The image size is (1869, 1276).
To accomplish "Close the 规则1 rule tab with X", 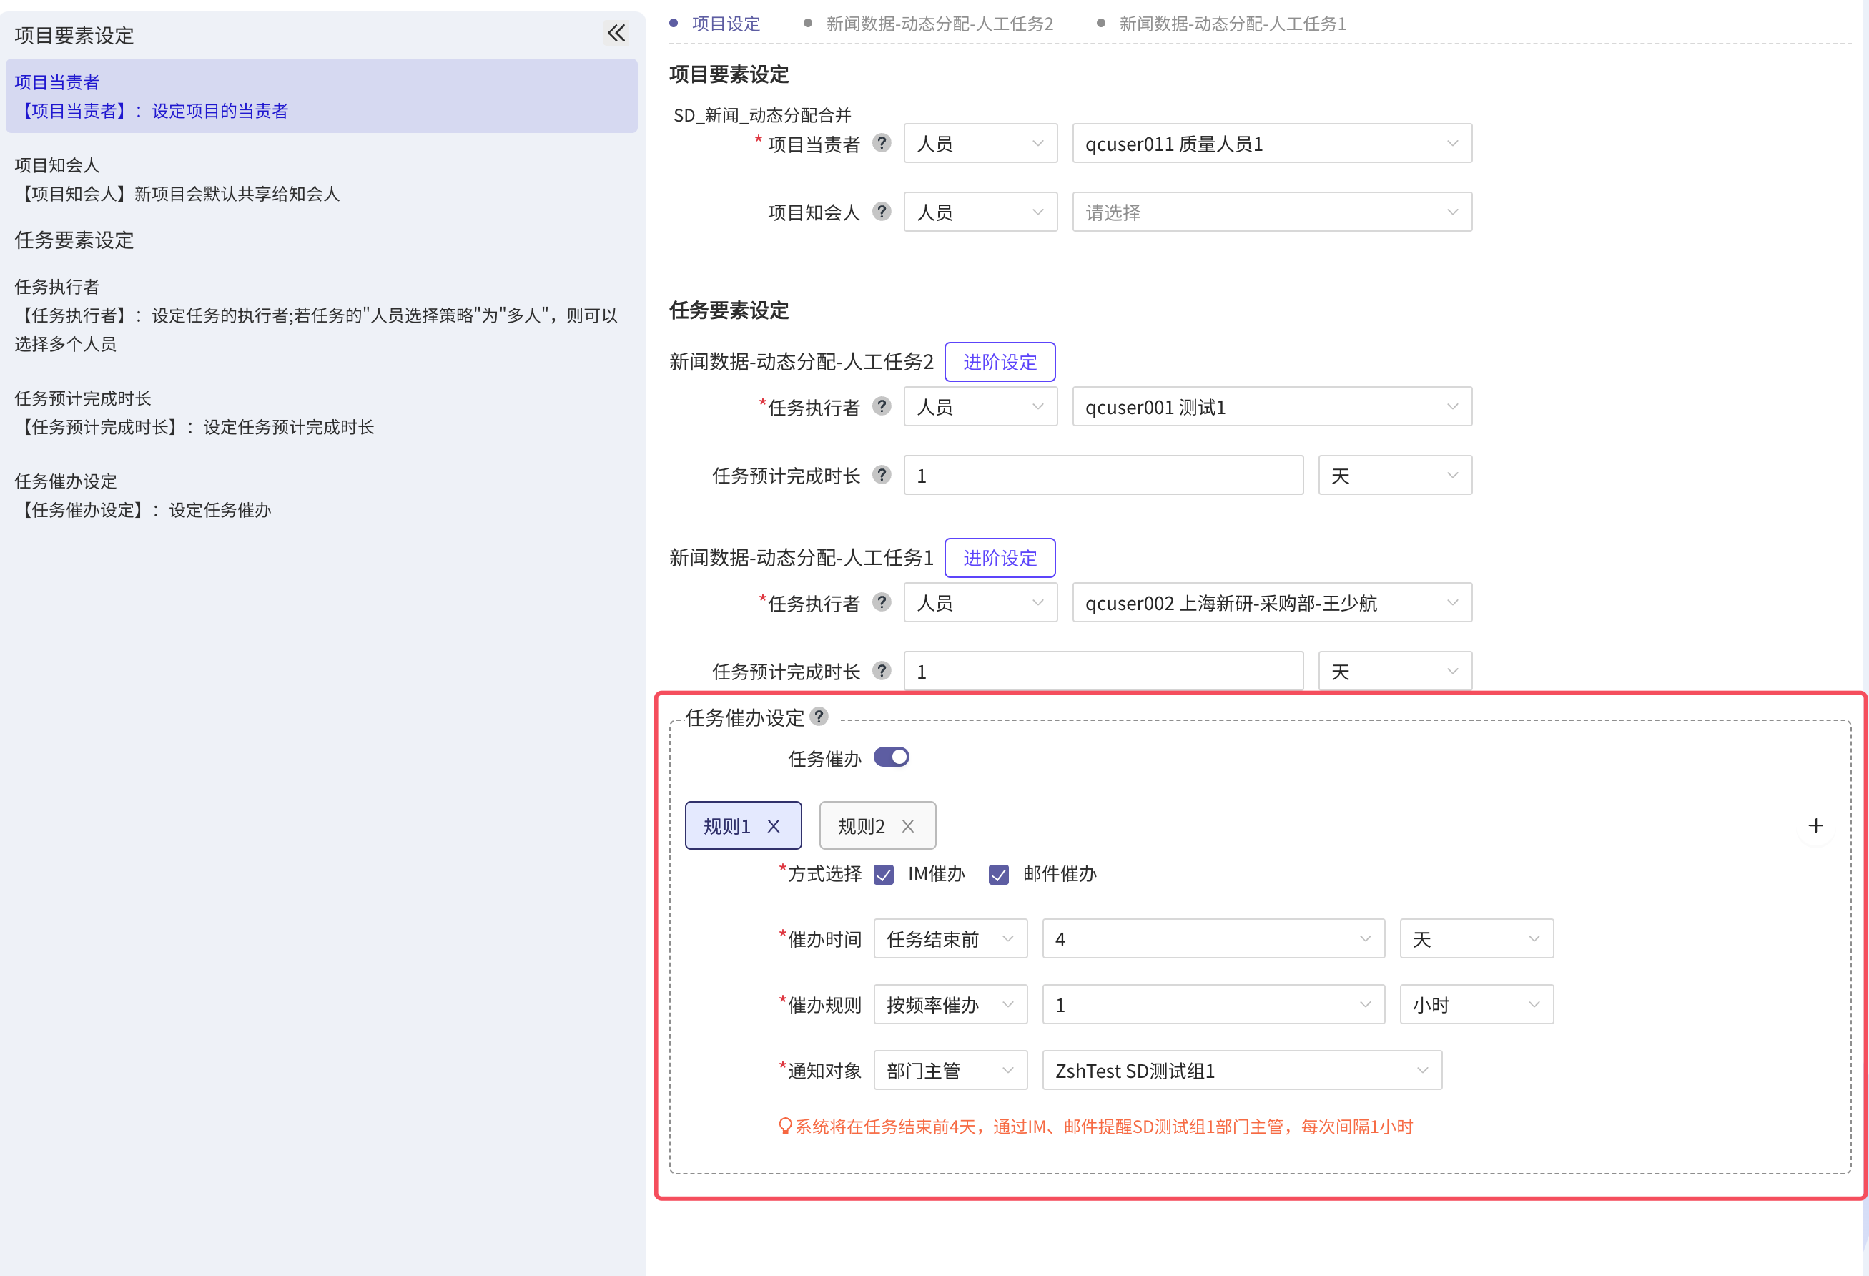I will pos(773,826).
